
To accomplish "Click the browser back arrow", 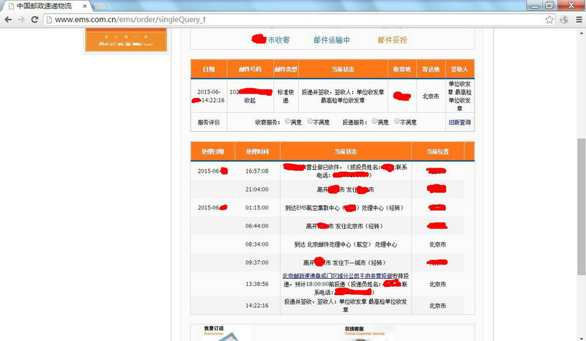I will 8,20.
